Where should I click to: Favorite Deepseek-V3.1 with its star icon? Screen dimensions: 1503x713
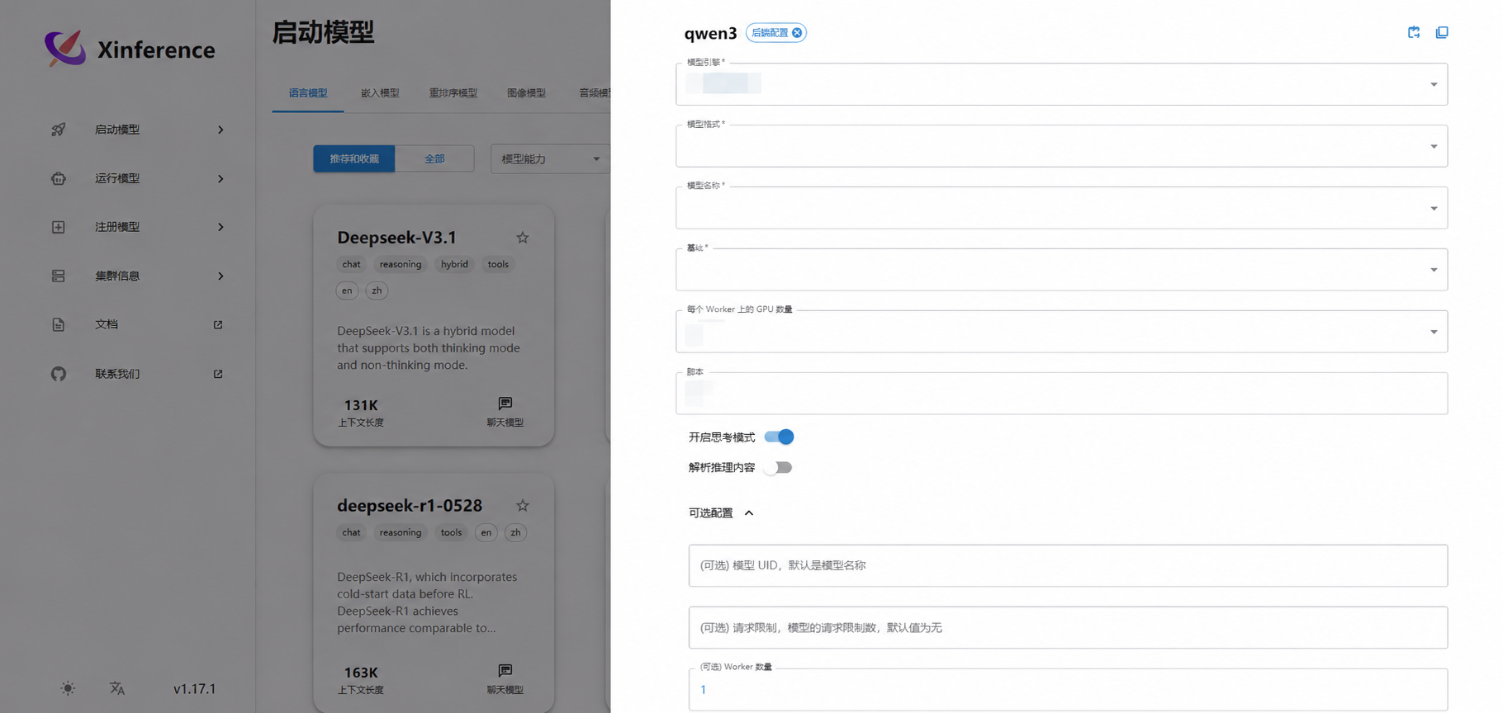(523, 238)
